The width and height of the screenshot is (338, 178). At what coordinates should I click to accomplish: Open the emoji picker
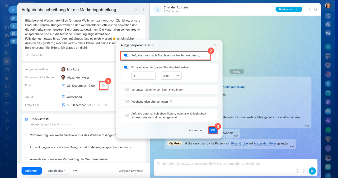(297, 171)
